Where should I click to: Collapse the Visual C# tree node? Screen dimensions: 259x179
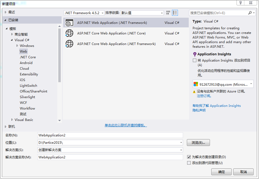pos(12,40)
